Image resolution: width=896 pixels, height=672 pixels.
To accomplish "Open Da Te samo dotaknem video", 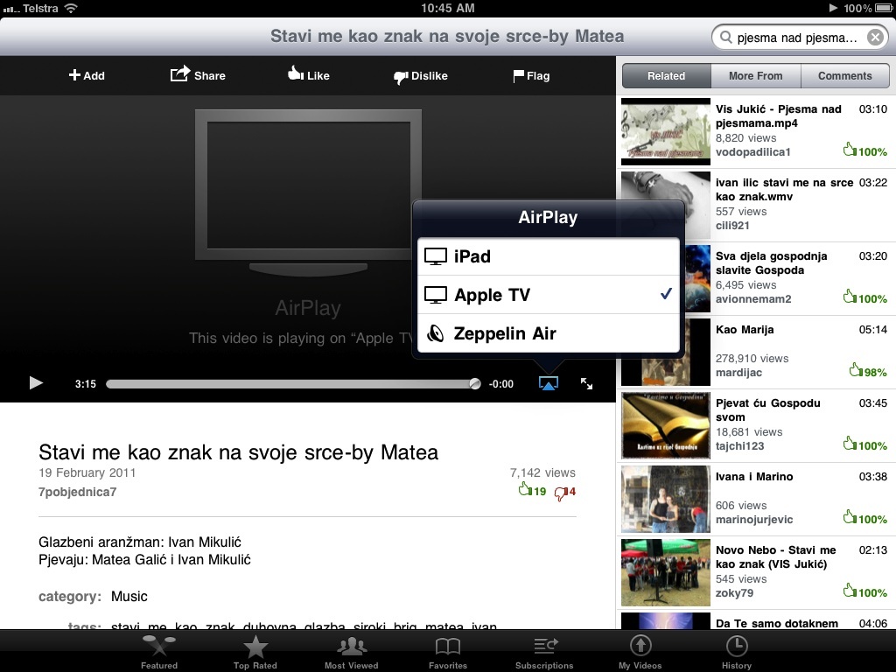I will coord(756,620).
